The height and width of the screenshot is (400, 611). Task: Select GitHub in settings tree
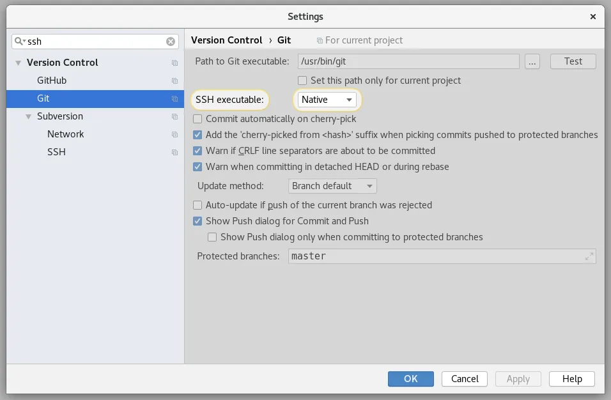(x=52, y=81)
